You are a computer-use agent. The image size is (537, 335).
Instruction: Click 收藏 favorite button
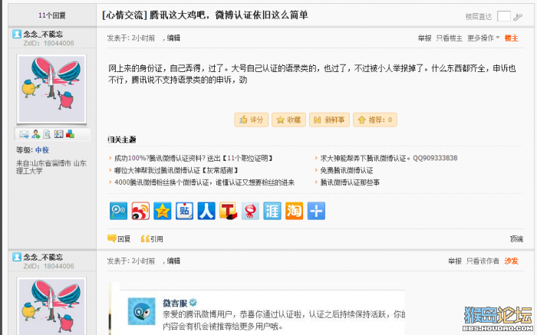[288, 120]
